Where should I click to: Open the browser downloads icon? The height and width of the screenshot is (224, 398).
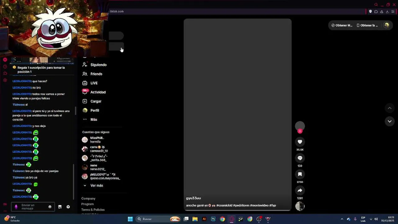[x=387, y=12]
